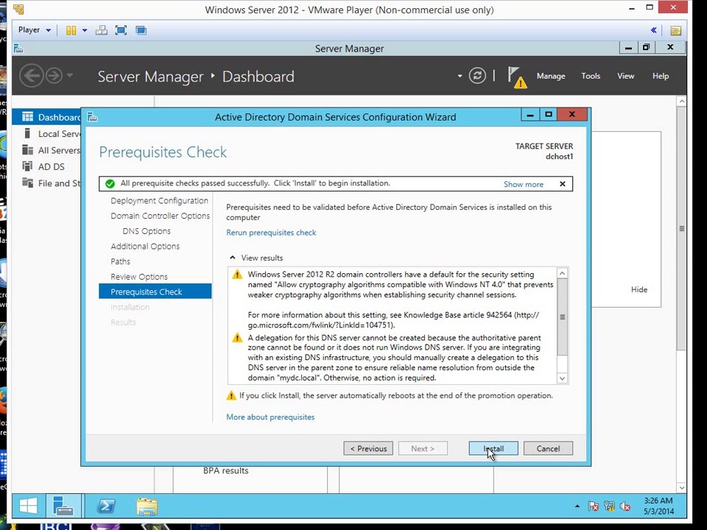
Task: Click volume speaker tray icon
Action: [625, 506]
